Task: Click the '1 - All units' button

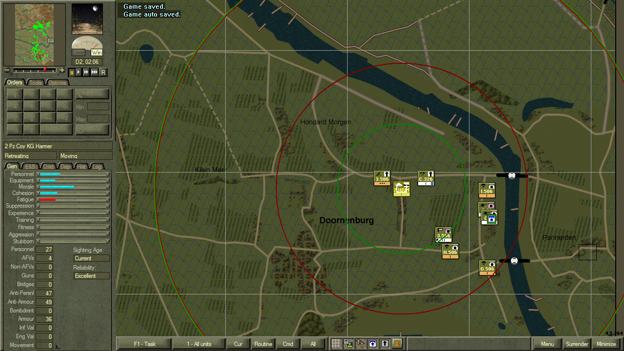Action: (x=199, y=344)
